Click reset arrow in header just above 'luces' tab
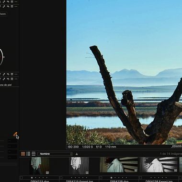182x182 pixels. point(8,7)
